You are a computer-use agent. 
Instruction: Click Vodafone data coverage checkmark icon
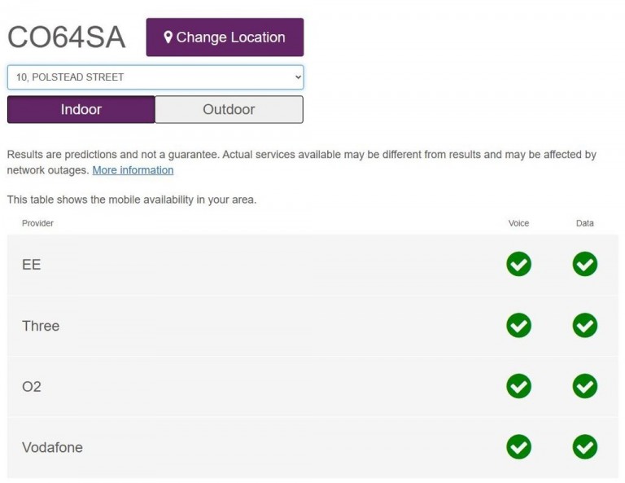pyautogui.click(x=585, y=446)
